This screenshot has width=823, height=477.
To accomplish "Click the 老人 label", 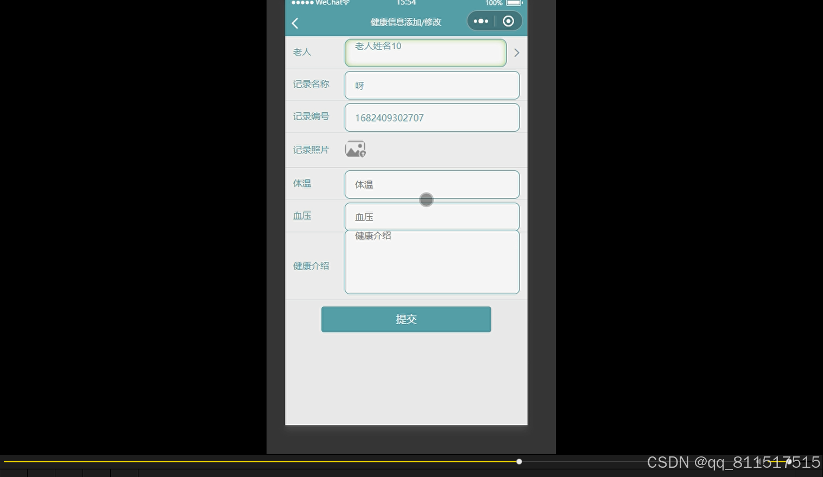I will tap(302, 52).
